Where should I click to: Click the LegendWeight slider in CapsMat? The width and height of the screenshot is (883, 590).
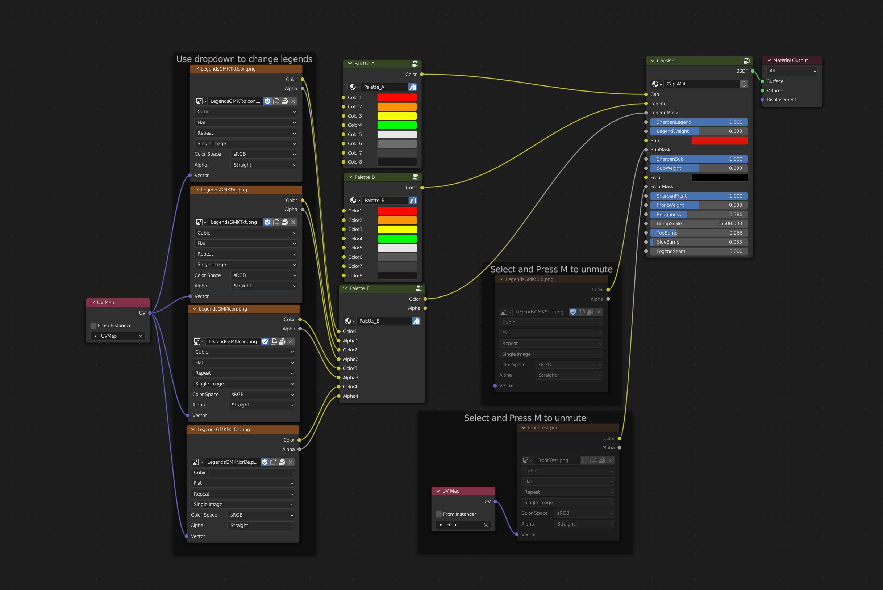pos(699,131)
